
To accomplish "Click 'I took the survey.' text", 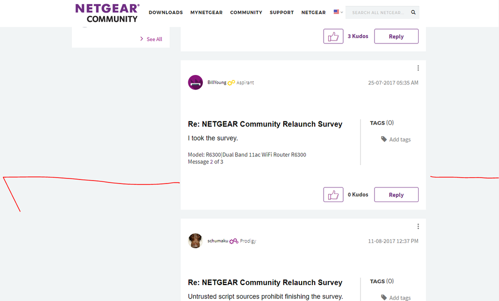I will pos(213,138).
